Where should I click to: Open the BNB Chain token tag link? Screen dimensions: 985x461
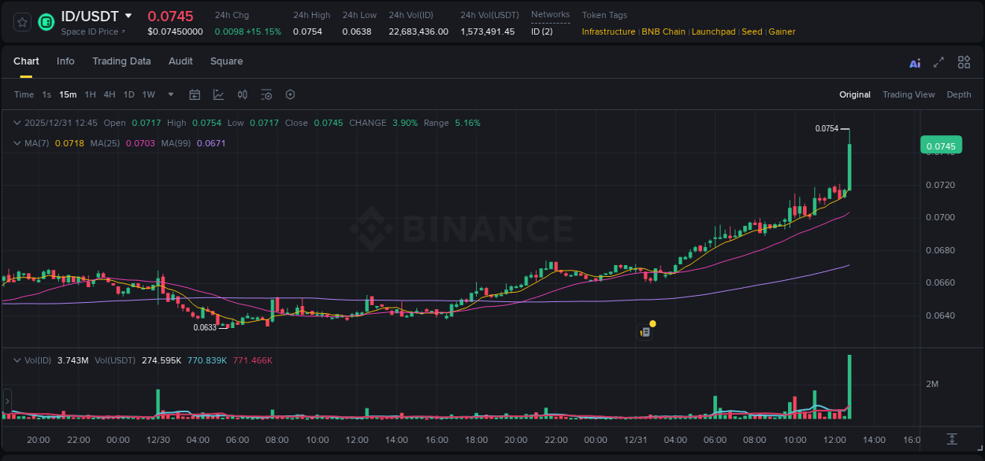[x=663, y=31]
